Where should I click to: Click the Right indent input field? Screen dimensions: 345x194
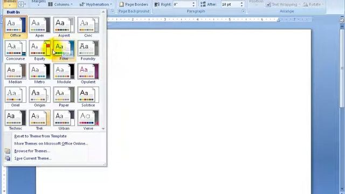pyautogui.click(x=182, y=4)
